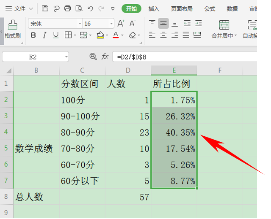Select column E header
Screen dimensions: 271x219
(174, 70)
